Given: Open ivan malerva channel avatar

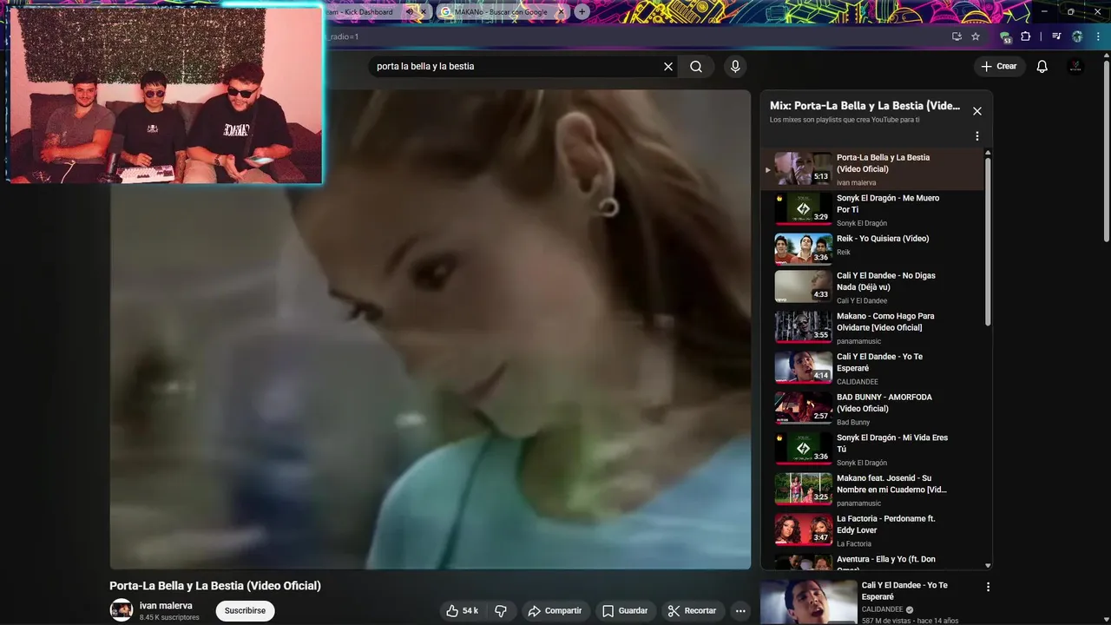Looking at the screenshot, I should point(122,610).
